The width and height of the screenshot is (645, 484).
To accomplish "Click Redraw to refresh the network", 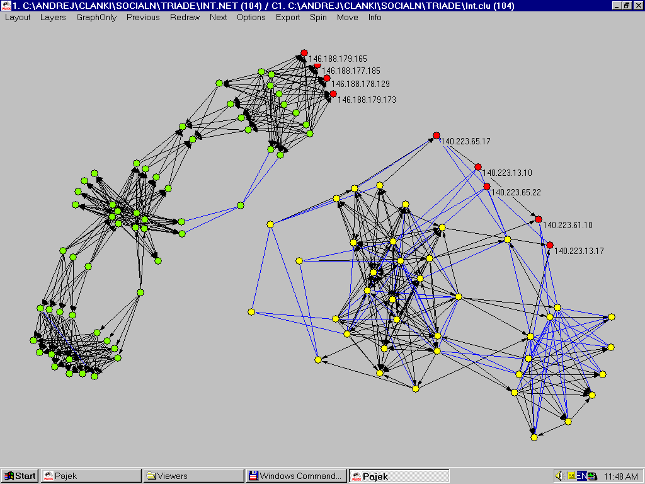I will tap(185, 17).
